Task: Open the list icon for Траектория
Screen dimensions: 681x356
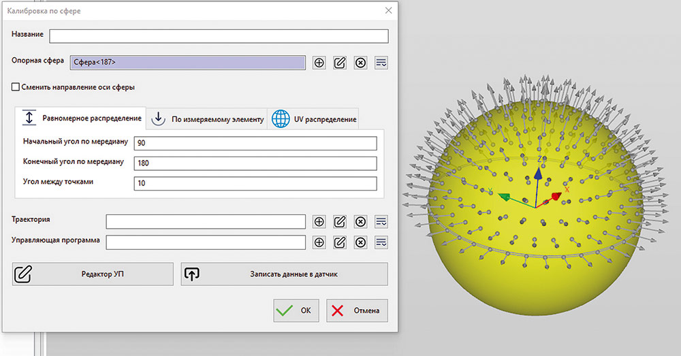Action: coord(381,222)
